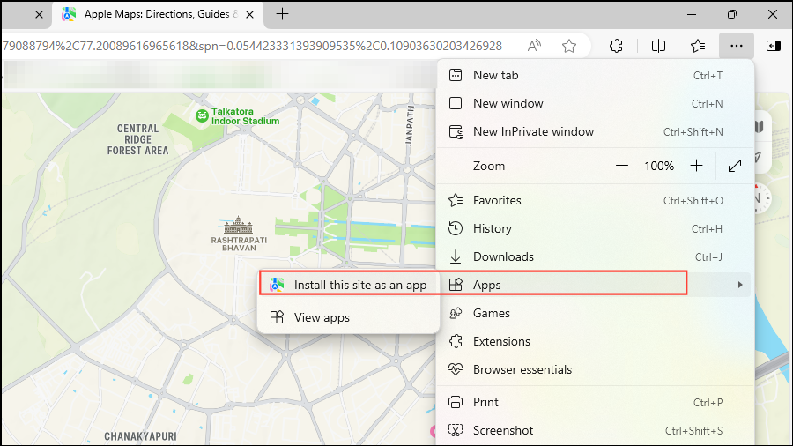Click the Janpath road label on the map
Screen dimensions: 793x446
410,125
